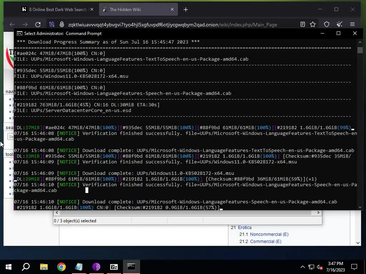Open the notepad-style app on the taskbar
Screen dimensions: 366x274
79,267
